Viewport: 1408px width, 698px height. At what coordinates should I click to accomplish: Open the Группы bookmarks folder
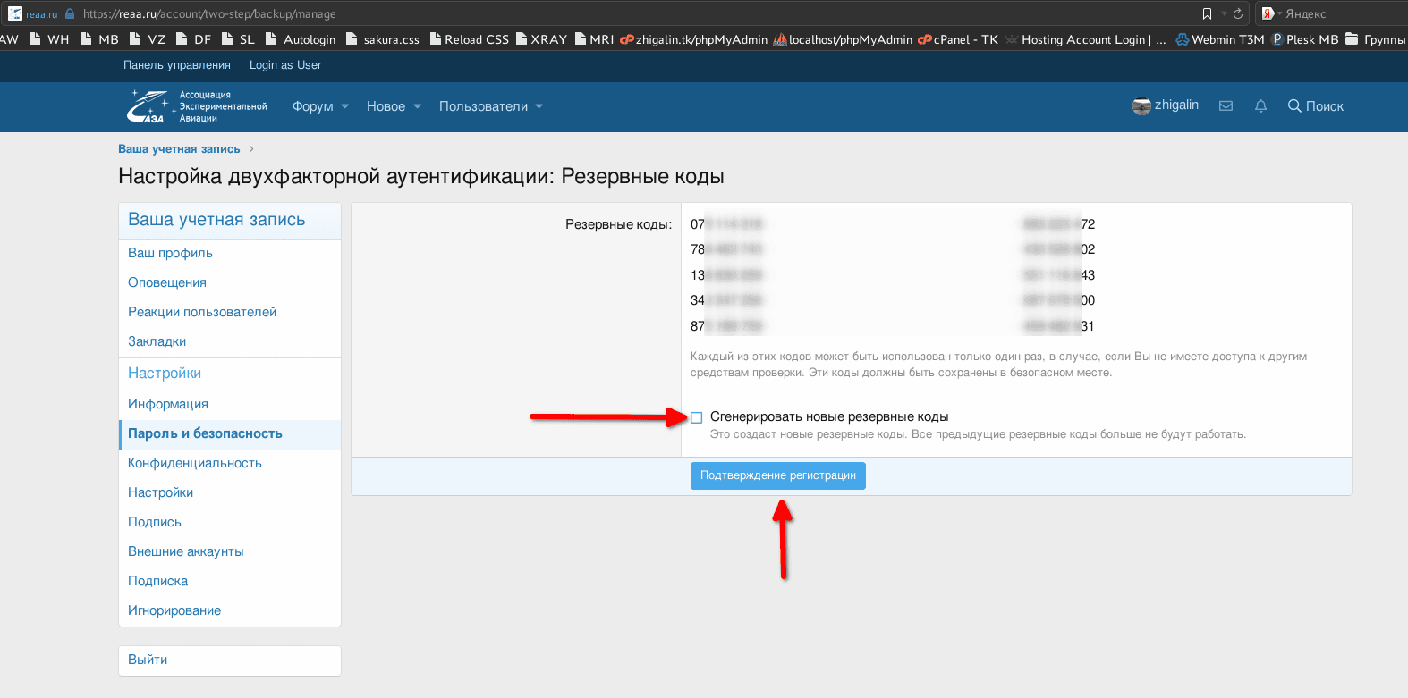pyautogui.click(x=1376, y=39)
